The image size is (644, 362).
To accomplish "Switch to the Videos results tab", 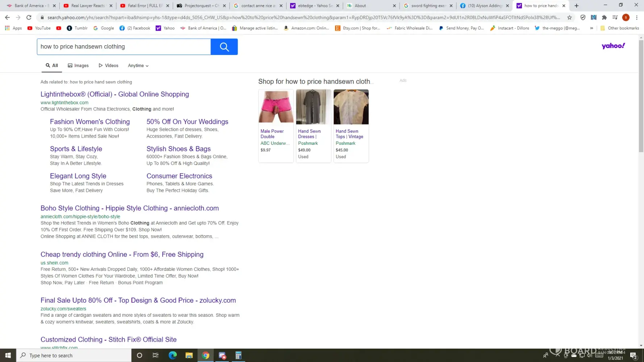I will pyautogui.click(x=108, y=66).
